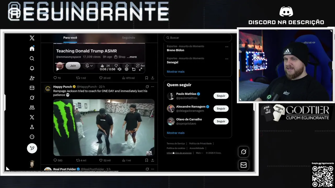
Task: Open the Política de Privacidade link
Action: pos(200,144)
